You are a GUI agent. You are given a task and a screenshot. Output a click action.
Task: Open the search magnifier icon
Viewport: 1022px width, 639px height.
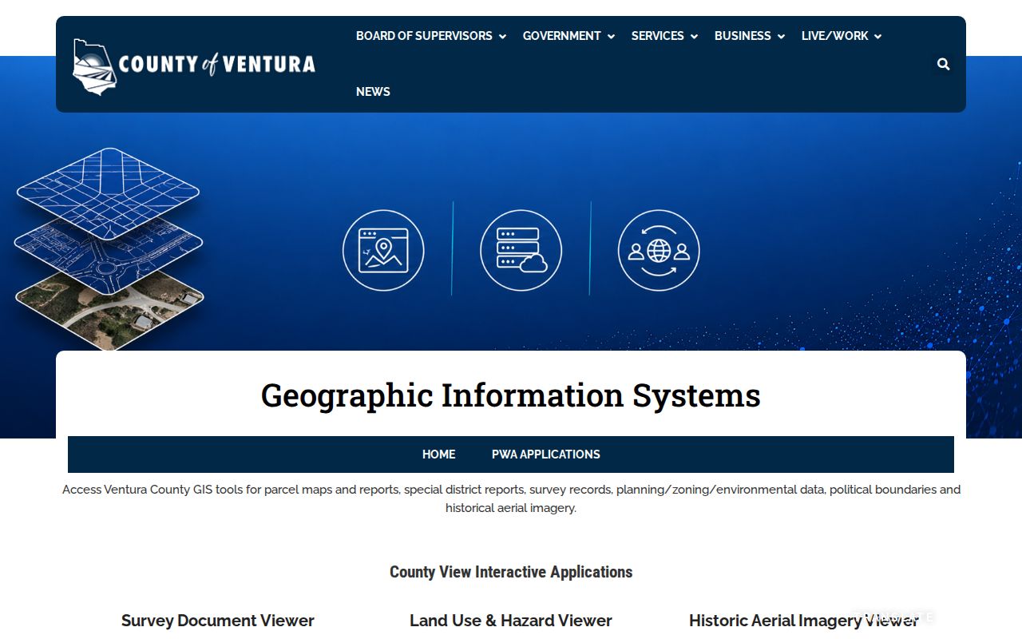943,64
